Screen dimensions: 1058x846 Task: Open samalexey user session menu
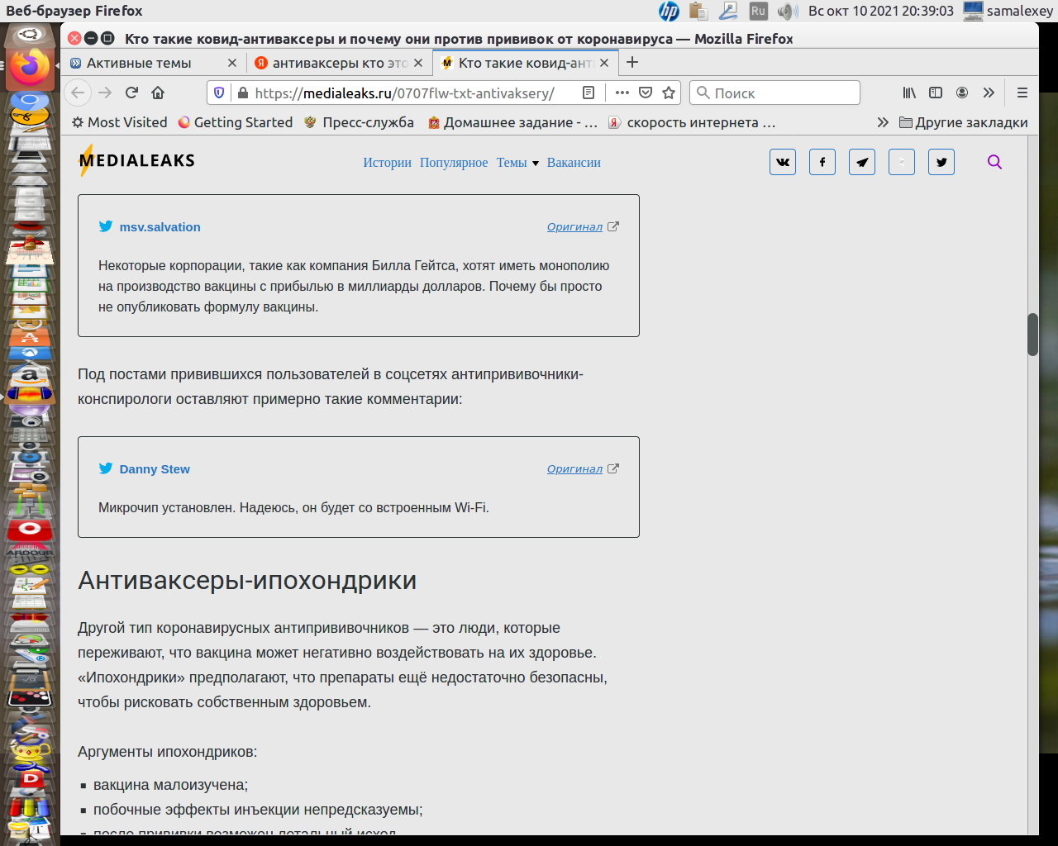click(x=1008, y=11)
